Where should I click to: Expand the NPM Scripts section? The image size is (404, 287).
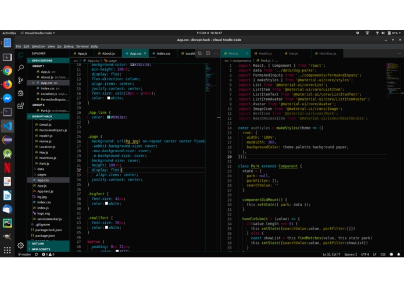(48, 249)
